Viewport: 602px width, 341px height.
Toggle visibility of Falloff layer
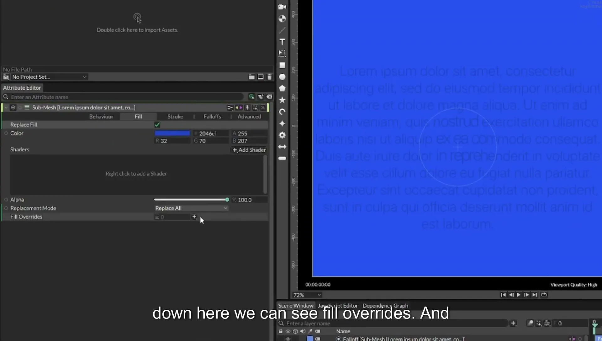tap(288, 339)
